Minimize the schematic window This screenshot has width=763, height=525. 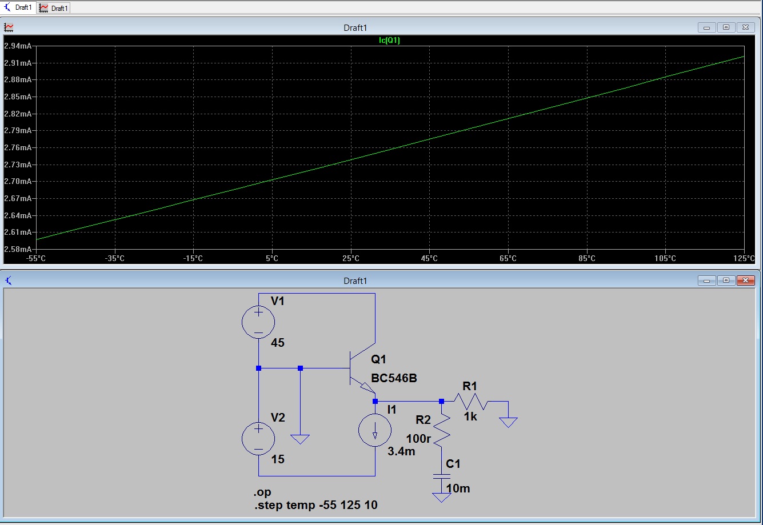pyautogui.click(x=707, y=280)
